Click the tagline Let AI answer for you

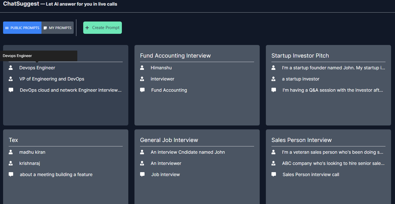point(82,4)
